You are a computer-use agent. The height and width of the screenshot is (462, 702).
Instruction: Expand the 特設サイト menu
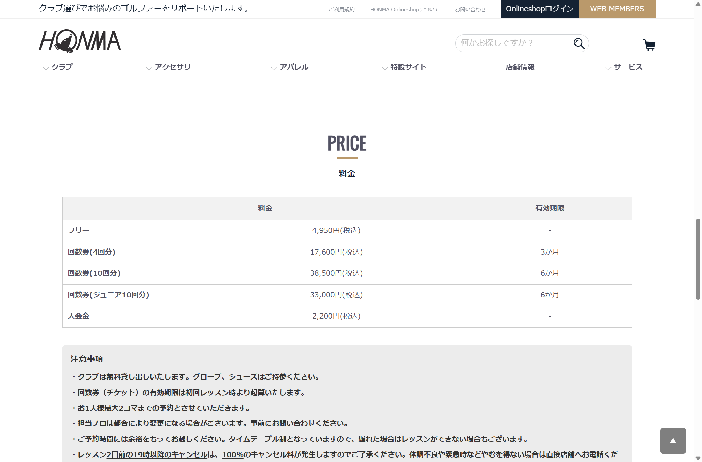404,67
